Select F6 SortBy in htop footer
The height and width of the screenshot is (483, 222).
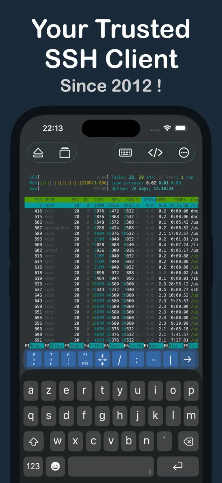pos(134,346)
